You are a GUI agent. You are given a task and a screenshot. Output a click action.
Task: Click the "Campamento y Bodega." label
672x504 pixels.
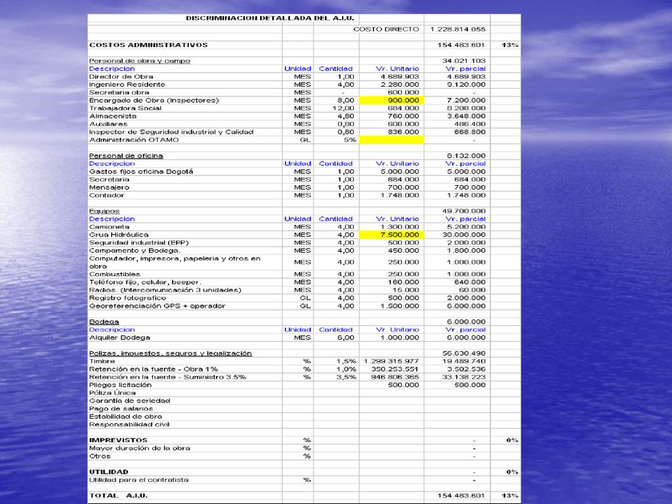pyautogui.click(x=135, y=250)
